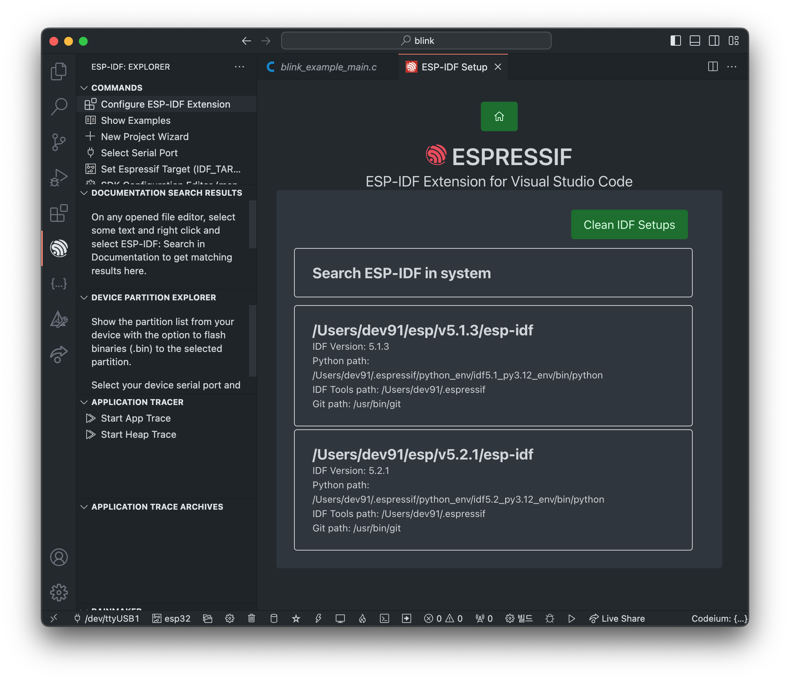790x681 pixels.
Task: Click the monitor device status bar icon
Action: point(340,618)
